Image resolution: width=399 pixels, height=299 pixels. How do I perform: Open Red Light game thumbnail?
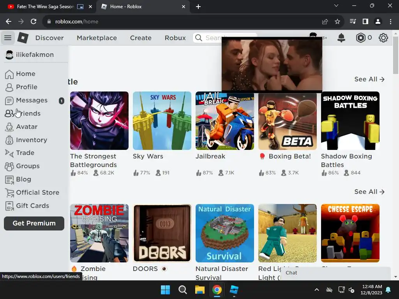tap(288, 233)
